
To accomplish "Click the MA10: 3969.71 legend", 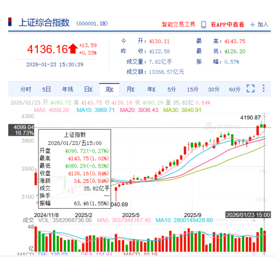I will point(96,110).
